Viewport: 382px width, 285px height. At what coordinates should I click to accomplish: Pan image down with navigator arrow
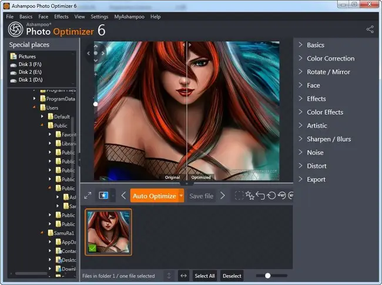(96, 61)
